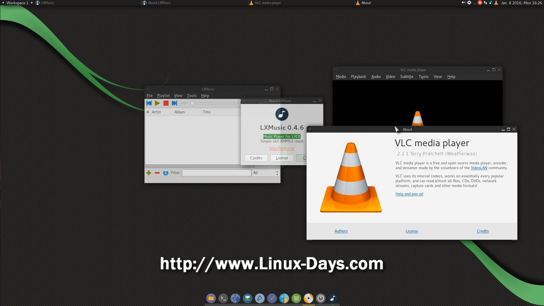Click the green Play button in LXMusic
Image resolution: width=544 pixels, height=306 pixels.
(158, 103)
